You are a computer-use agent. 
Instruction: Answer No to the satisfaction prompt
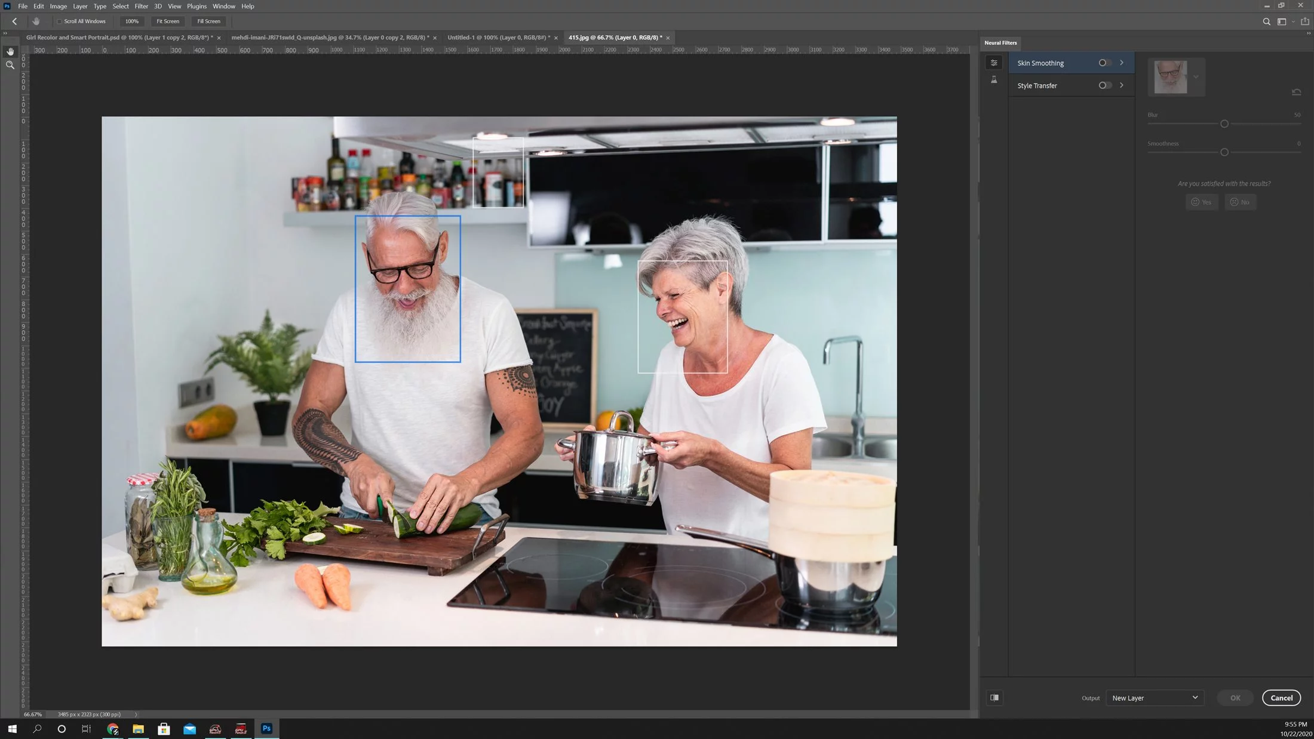tap(1241, 202)
